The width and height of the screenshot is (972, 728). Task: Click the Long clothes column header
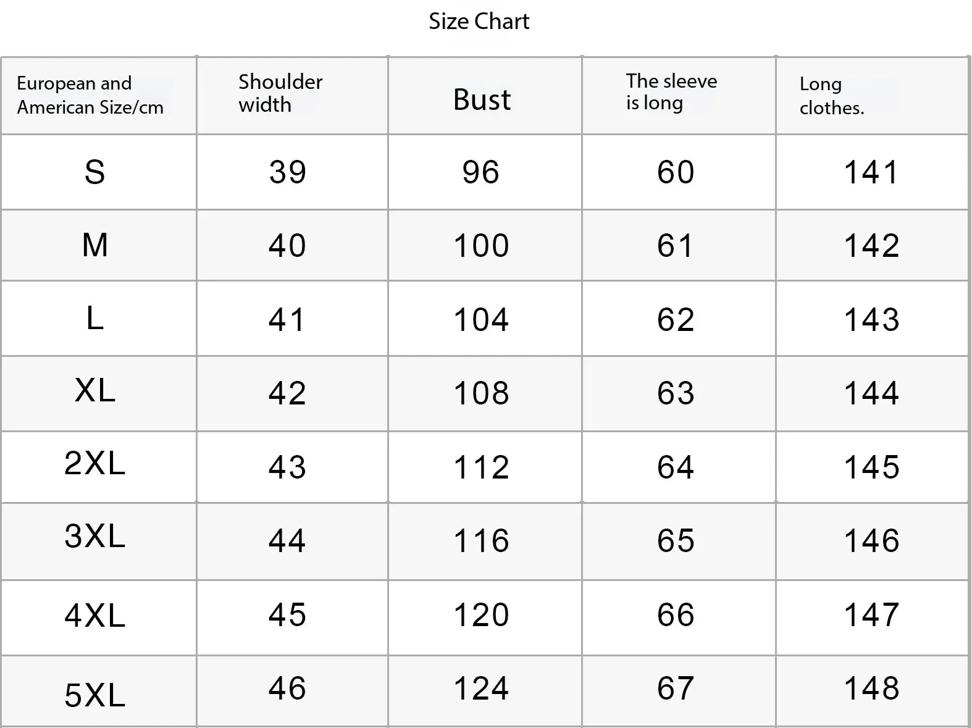point(831,96)
